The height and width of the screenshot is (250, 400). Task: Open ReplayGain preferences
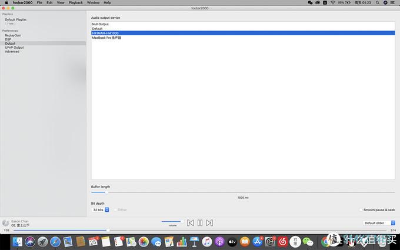coord(13,35)
